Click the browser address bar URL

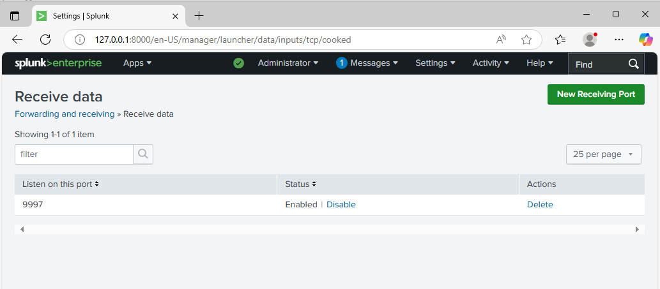pyautogui.click(x=223, y=40)
